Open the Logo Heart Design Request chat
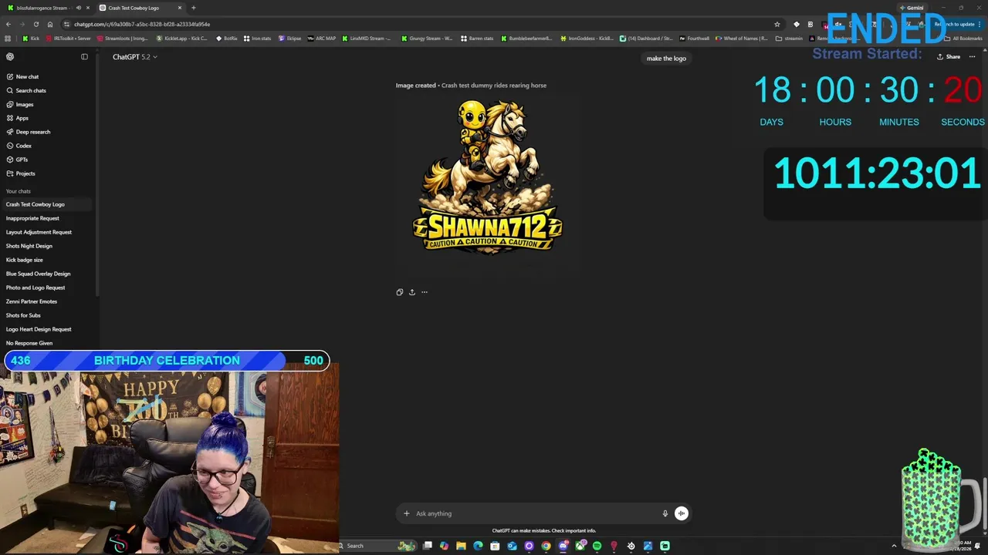The image size is (988, 555). click(46, 329)
